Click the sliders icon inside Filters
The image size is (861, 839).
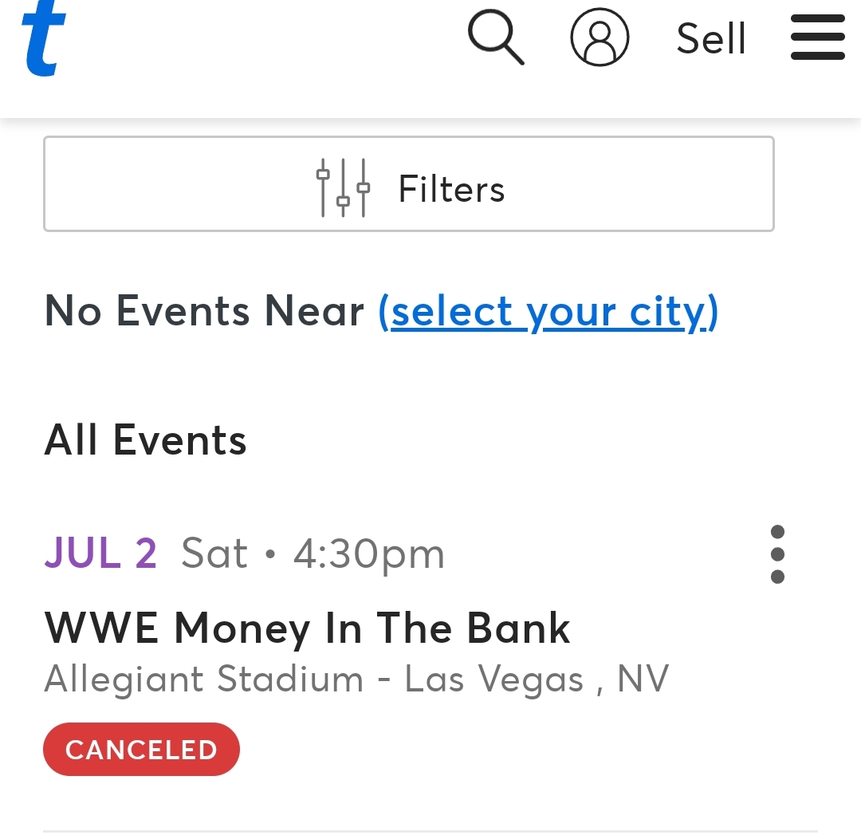coord(343,188)
